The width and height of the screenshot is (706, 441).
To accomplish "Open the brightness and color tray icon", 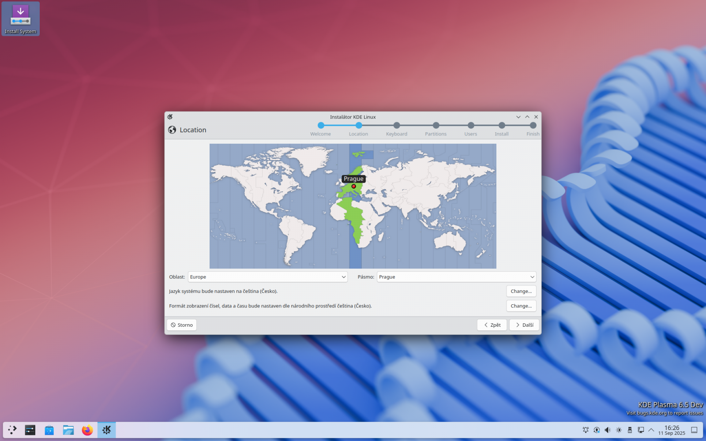I will click(x=619, y=430).
